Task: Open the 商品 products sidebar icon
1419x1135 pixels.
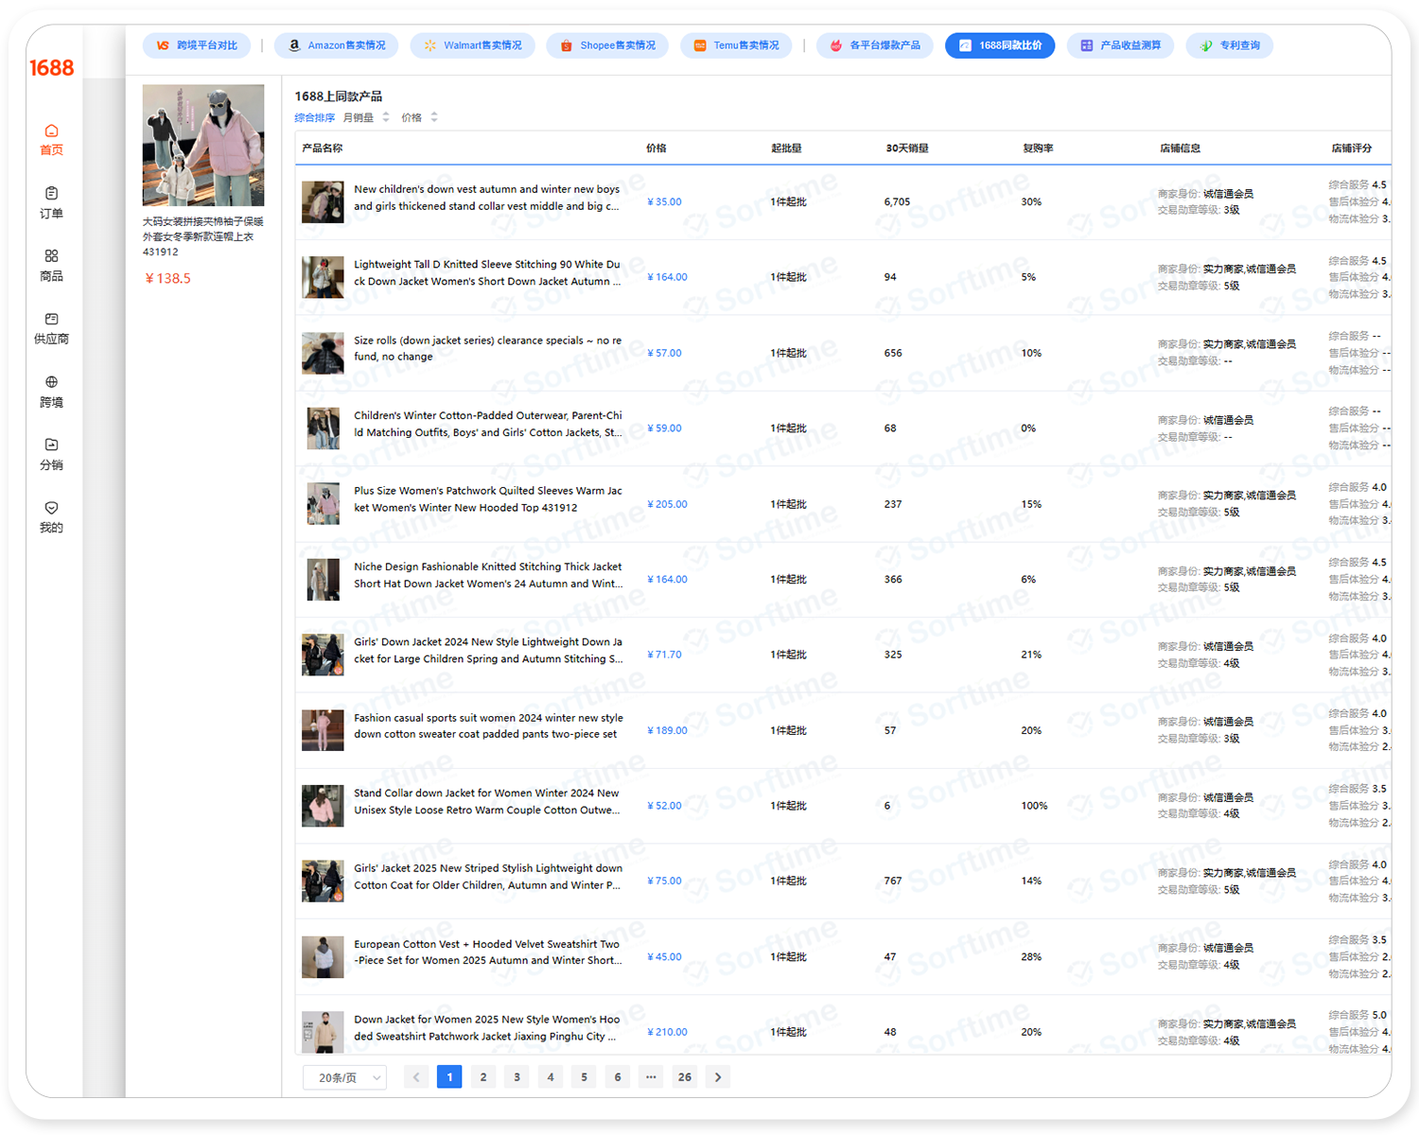Action: pos(51,256)
